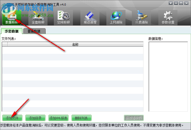Maximize the application window
191x130 pixels.
pyautogui.click(x=181, y=3)
